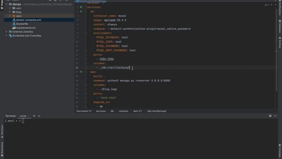
Task: Click the MYSQL_DATABASE key
Action: tap(108, 38)
